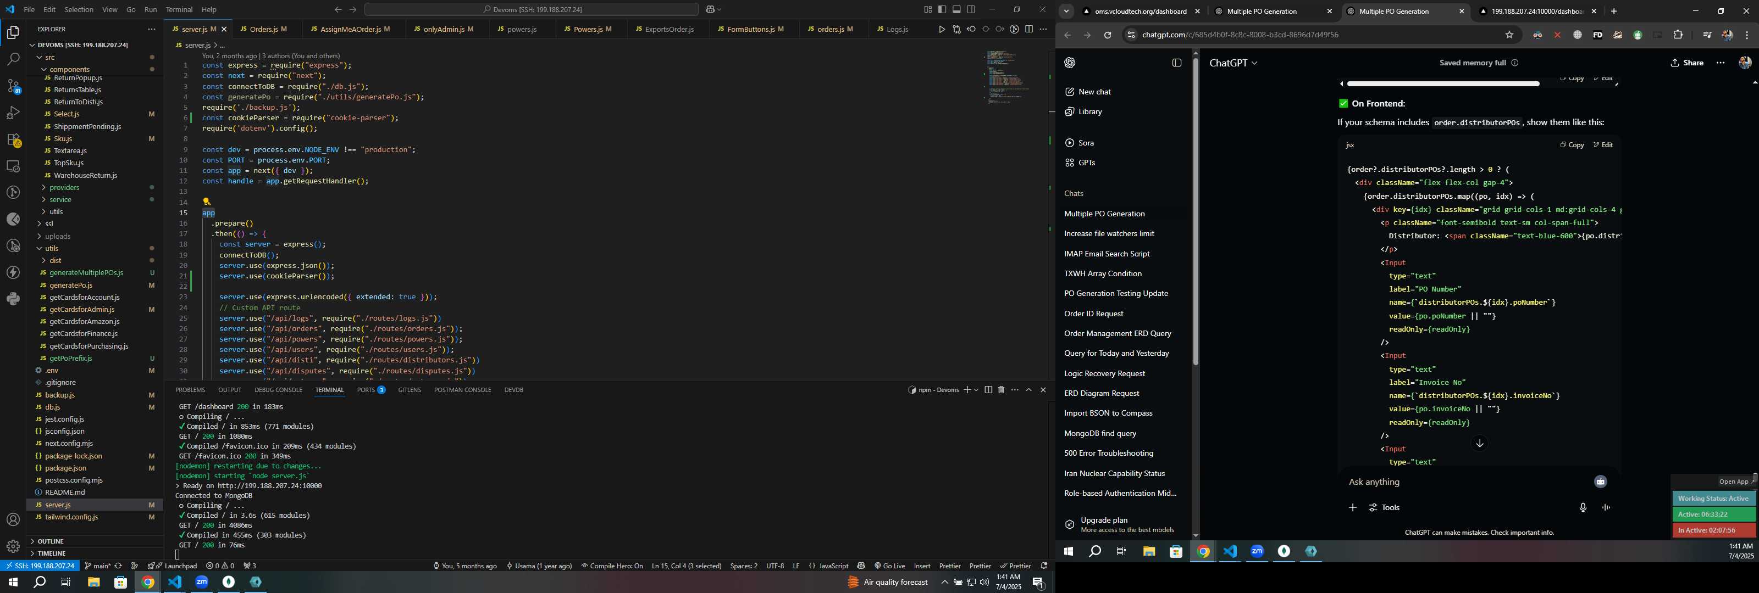The height and width of the screenshot is (593, 1759).
Task: Switch to the PORTS panel tab
Action: pyautogui.click(x=371, y=390)
